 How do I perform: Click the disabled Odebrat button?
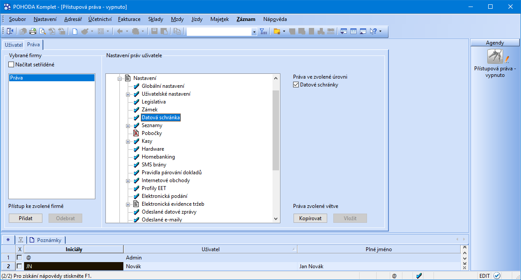(x=66, y=218)
